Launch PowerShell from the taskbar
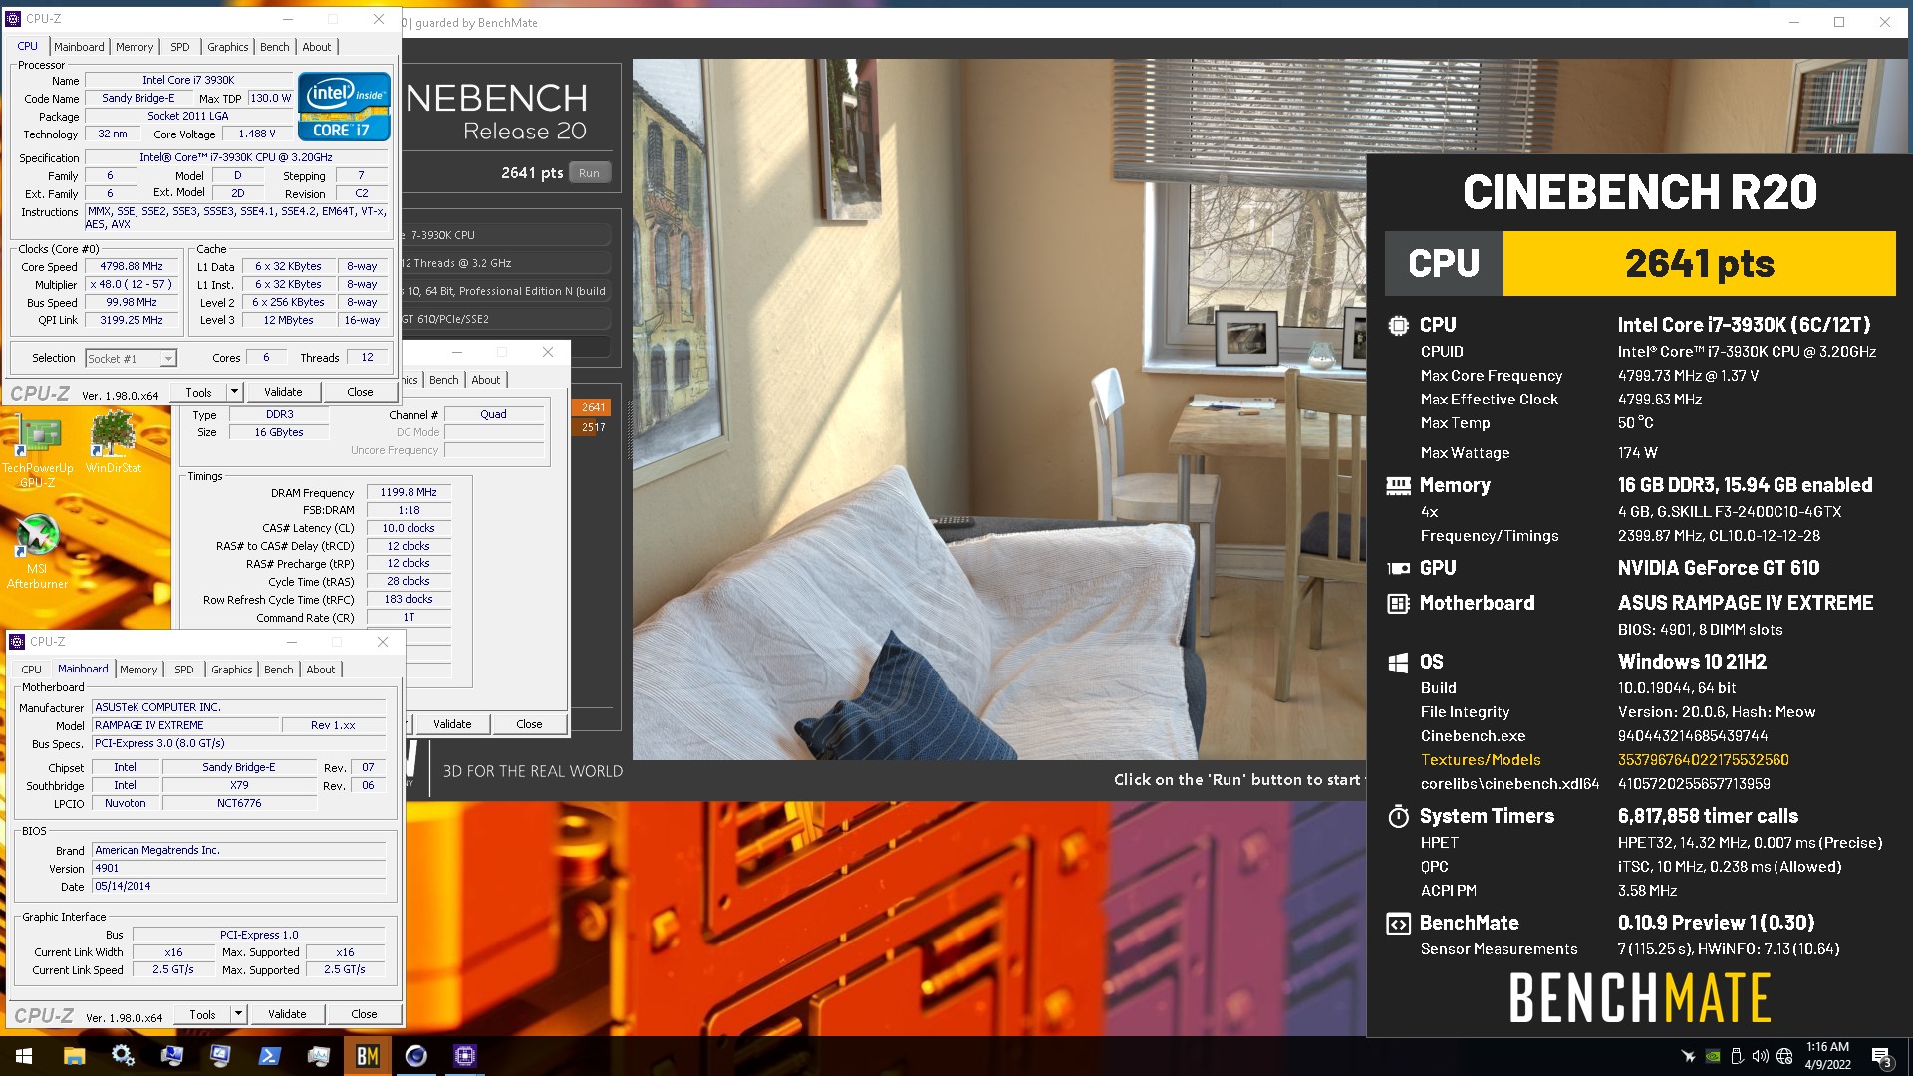The image size is (1913, 1076). 269,1056
